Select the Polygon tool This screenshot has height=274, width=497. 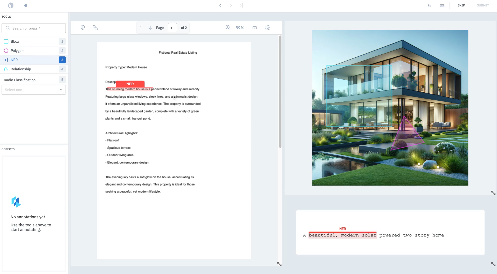[34, 51]
